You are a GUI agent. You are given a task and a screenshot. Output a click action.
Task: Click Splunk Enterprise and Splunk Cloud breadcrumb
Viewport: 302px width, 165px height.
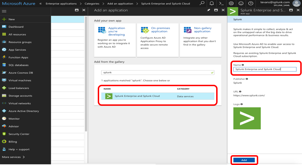point(165,4)
